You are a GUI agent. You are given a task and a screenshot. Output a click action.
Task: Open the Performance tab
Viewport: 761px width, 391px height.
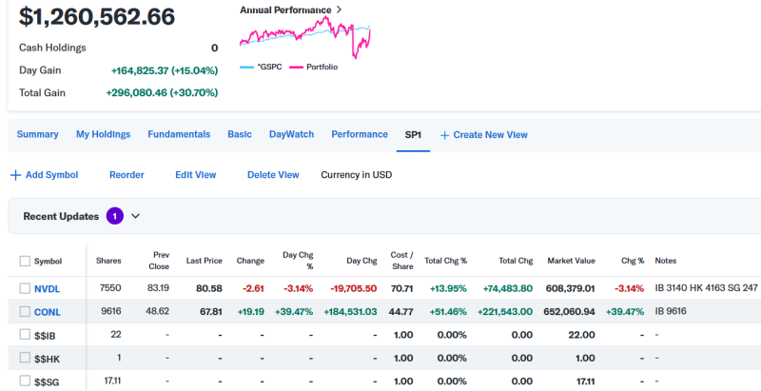point(360,134)
